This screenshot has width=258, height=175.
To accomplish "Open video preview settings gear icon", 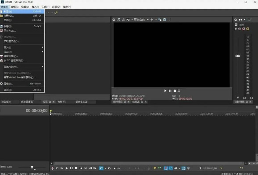I will tap(114, 20).
